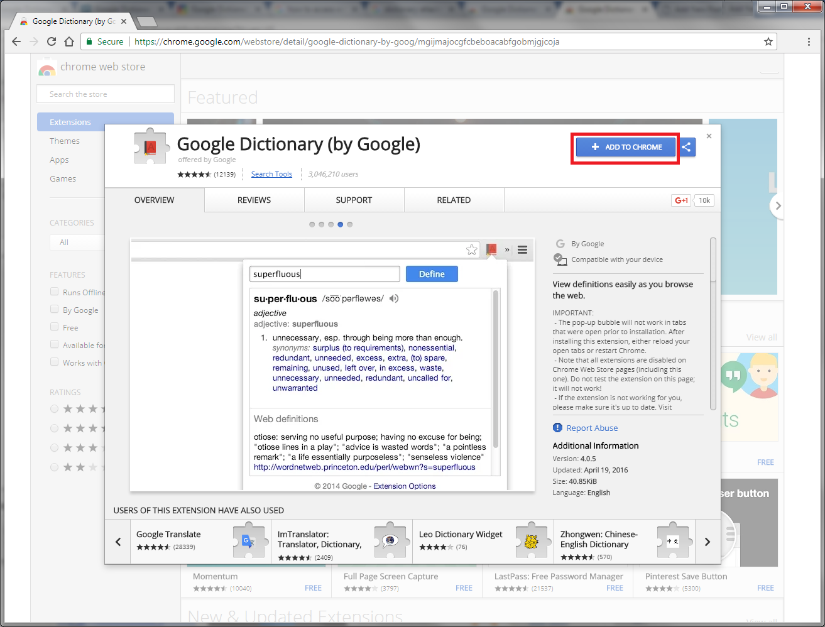Select the four-star rating radio button

pos(55,428)
